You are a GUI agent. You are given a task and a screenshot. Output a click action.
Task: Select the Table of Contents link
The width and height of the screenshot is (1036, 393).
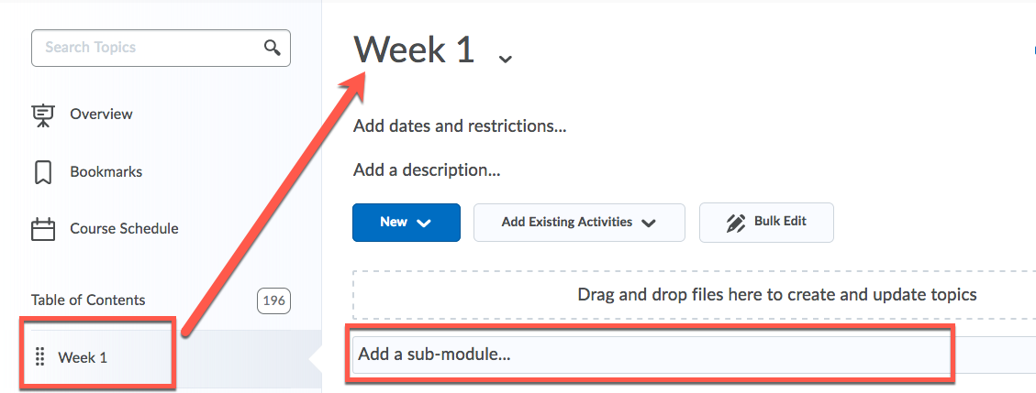click(x=88, y=300)
